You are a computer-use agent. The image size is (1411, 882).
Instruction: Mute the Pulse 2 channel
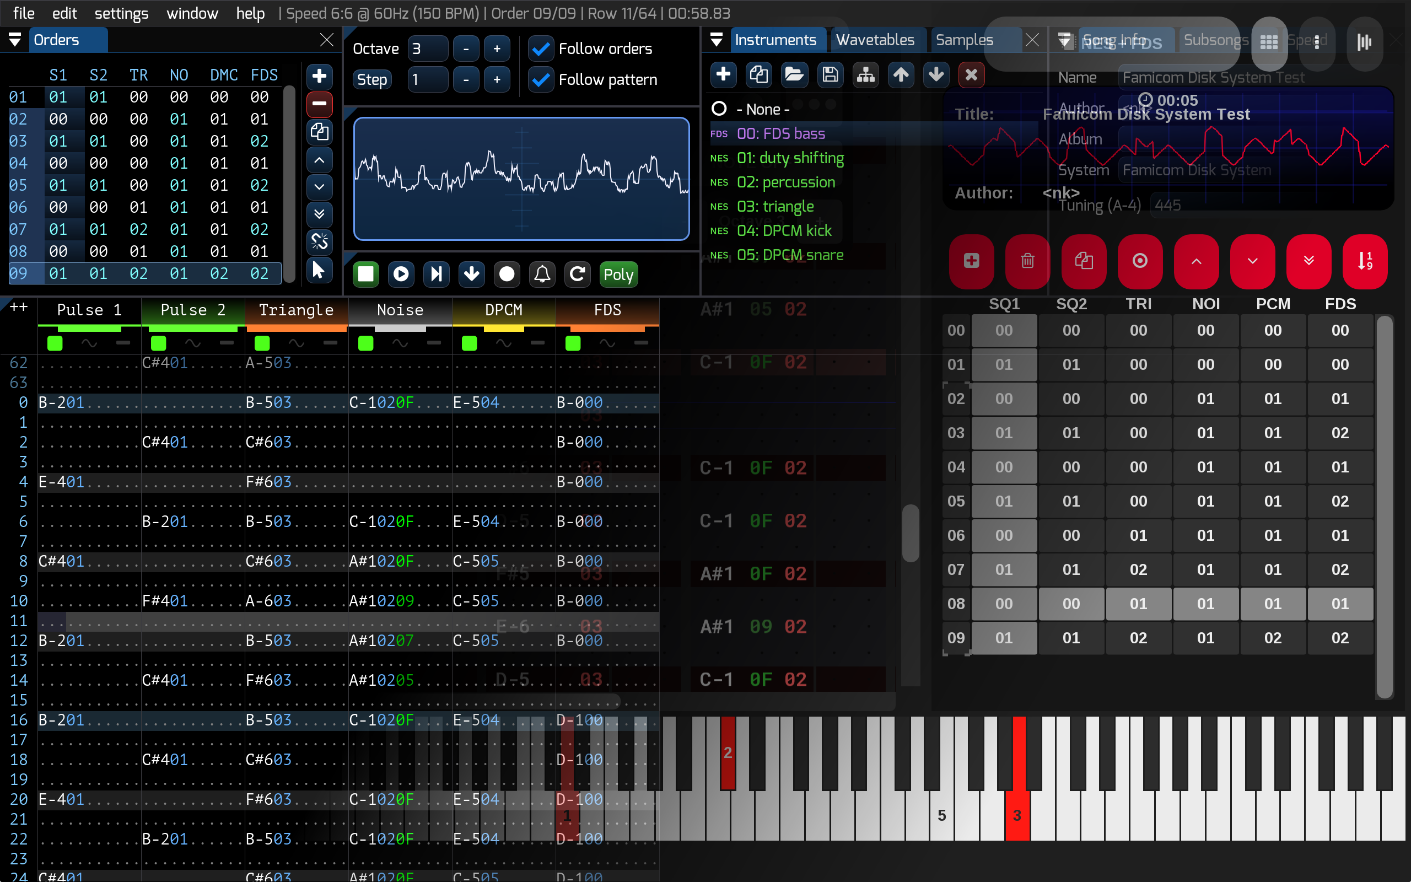click(159, 344)
